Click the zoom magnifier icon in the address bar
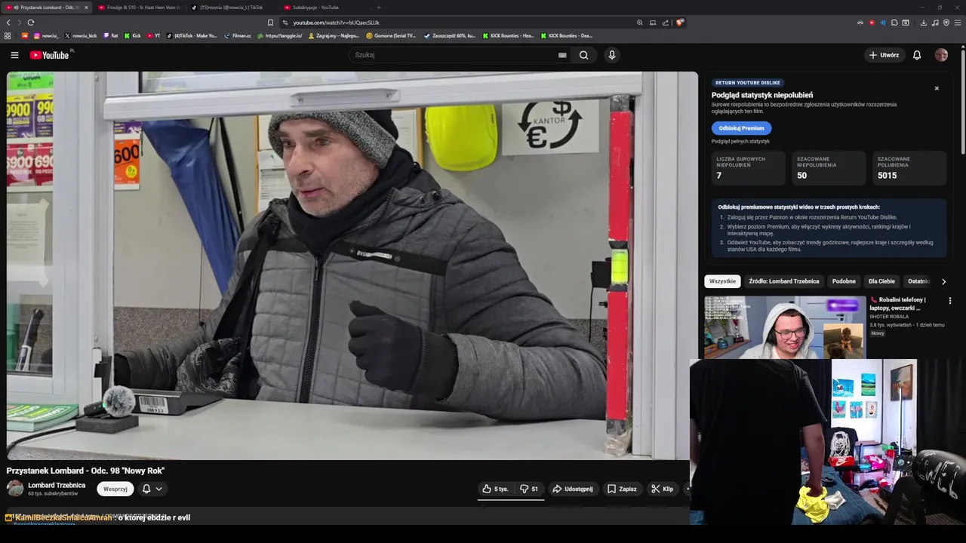The image size is (966, 543). tap(640, 23)
